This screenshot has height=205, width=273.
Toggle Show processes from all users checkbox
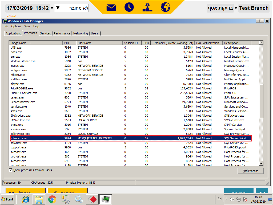pyautogui.click(x=10, y=170)
